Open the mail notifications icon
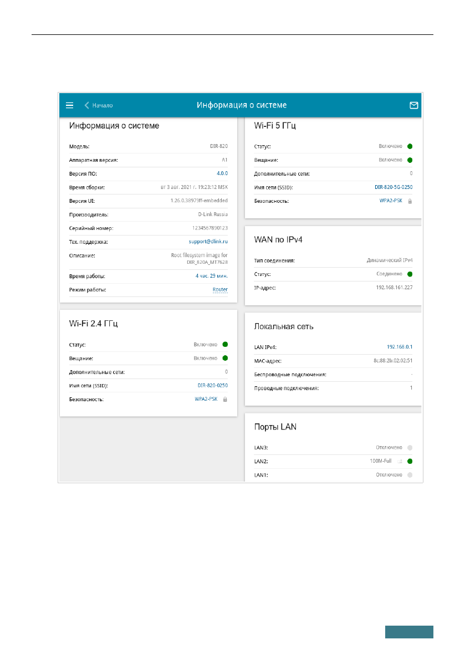 (x=413, y=105)
